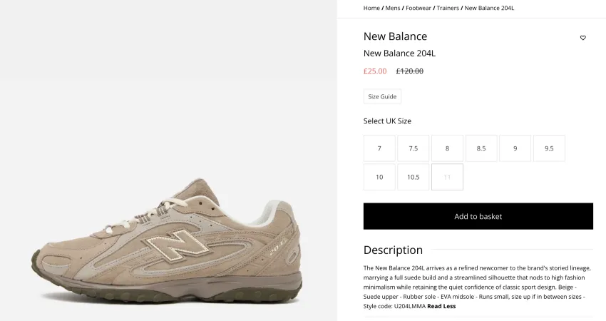The height and width of the screenshot is (321, 606).
Task: Select UK size 10
Action: click(379, 177)
